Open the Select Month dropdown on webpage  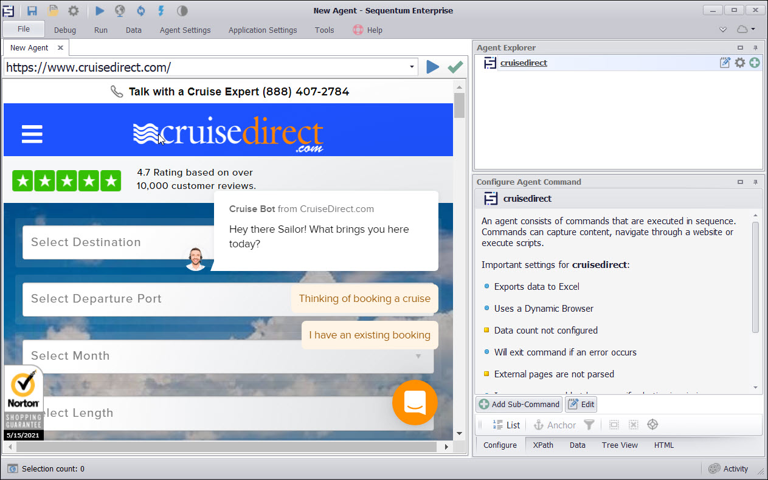tap(228, 356)
